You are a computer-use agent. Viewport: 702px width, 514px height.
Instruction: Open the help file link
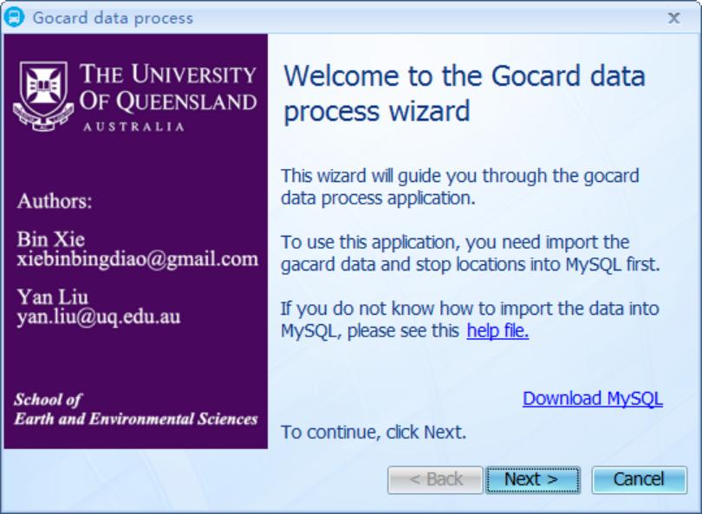(x=497, y=330)
